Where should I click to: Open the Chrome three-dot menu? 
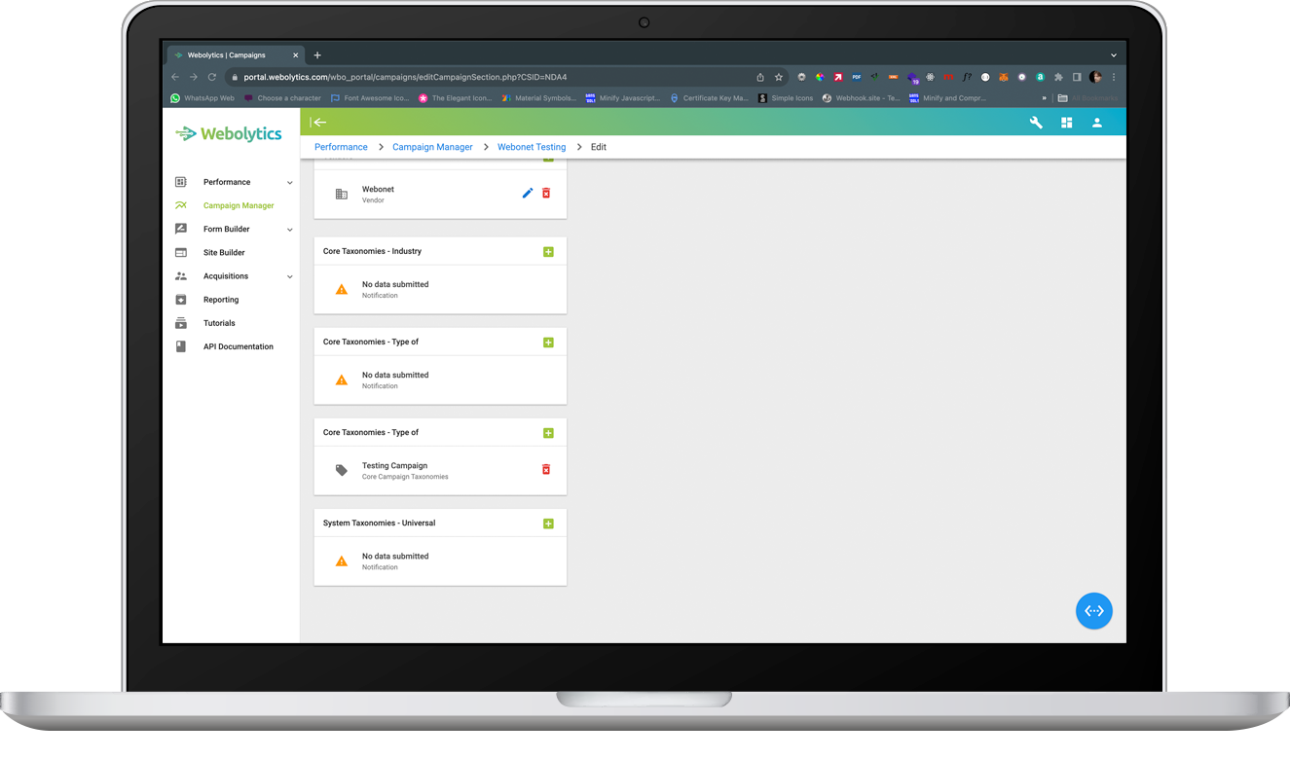[1114, 77]
